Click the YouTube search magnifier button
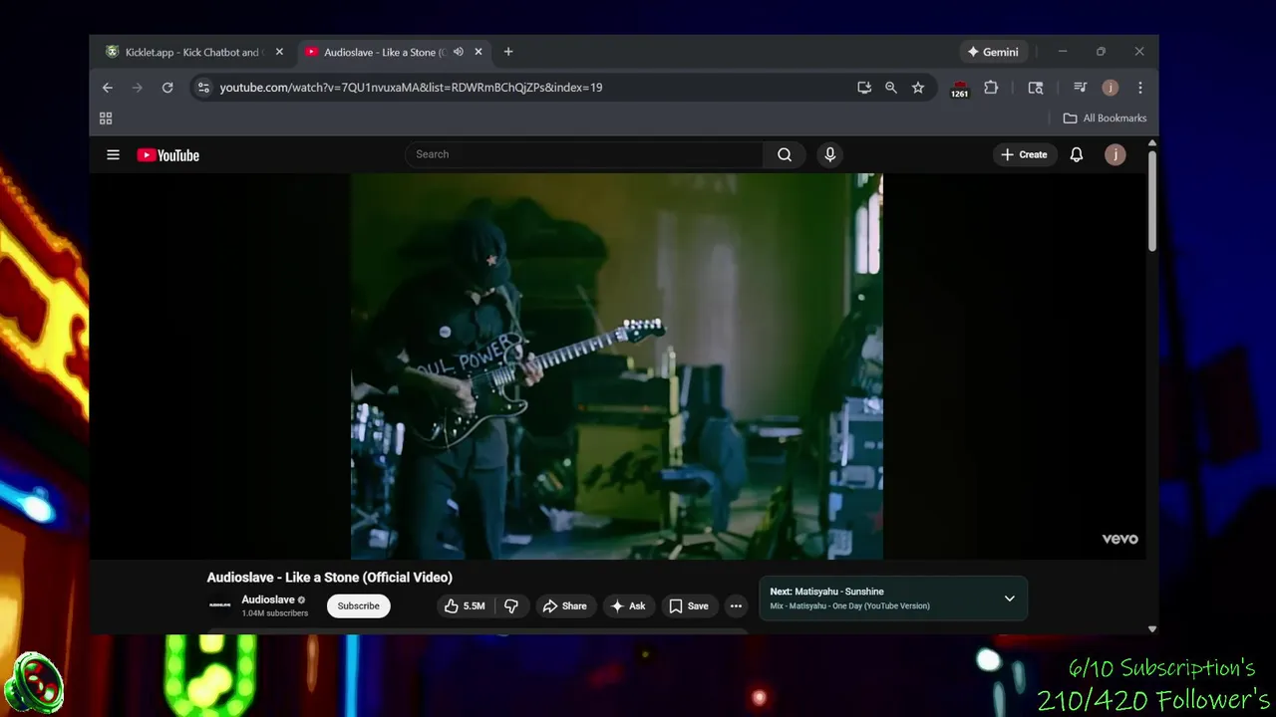Viewport: 1276px width, 717px height. [x=785, y=154]
